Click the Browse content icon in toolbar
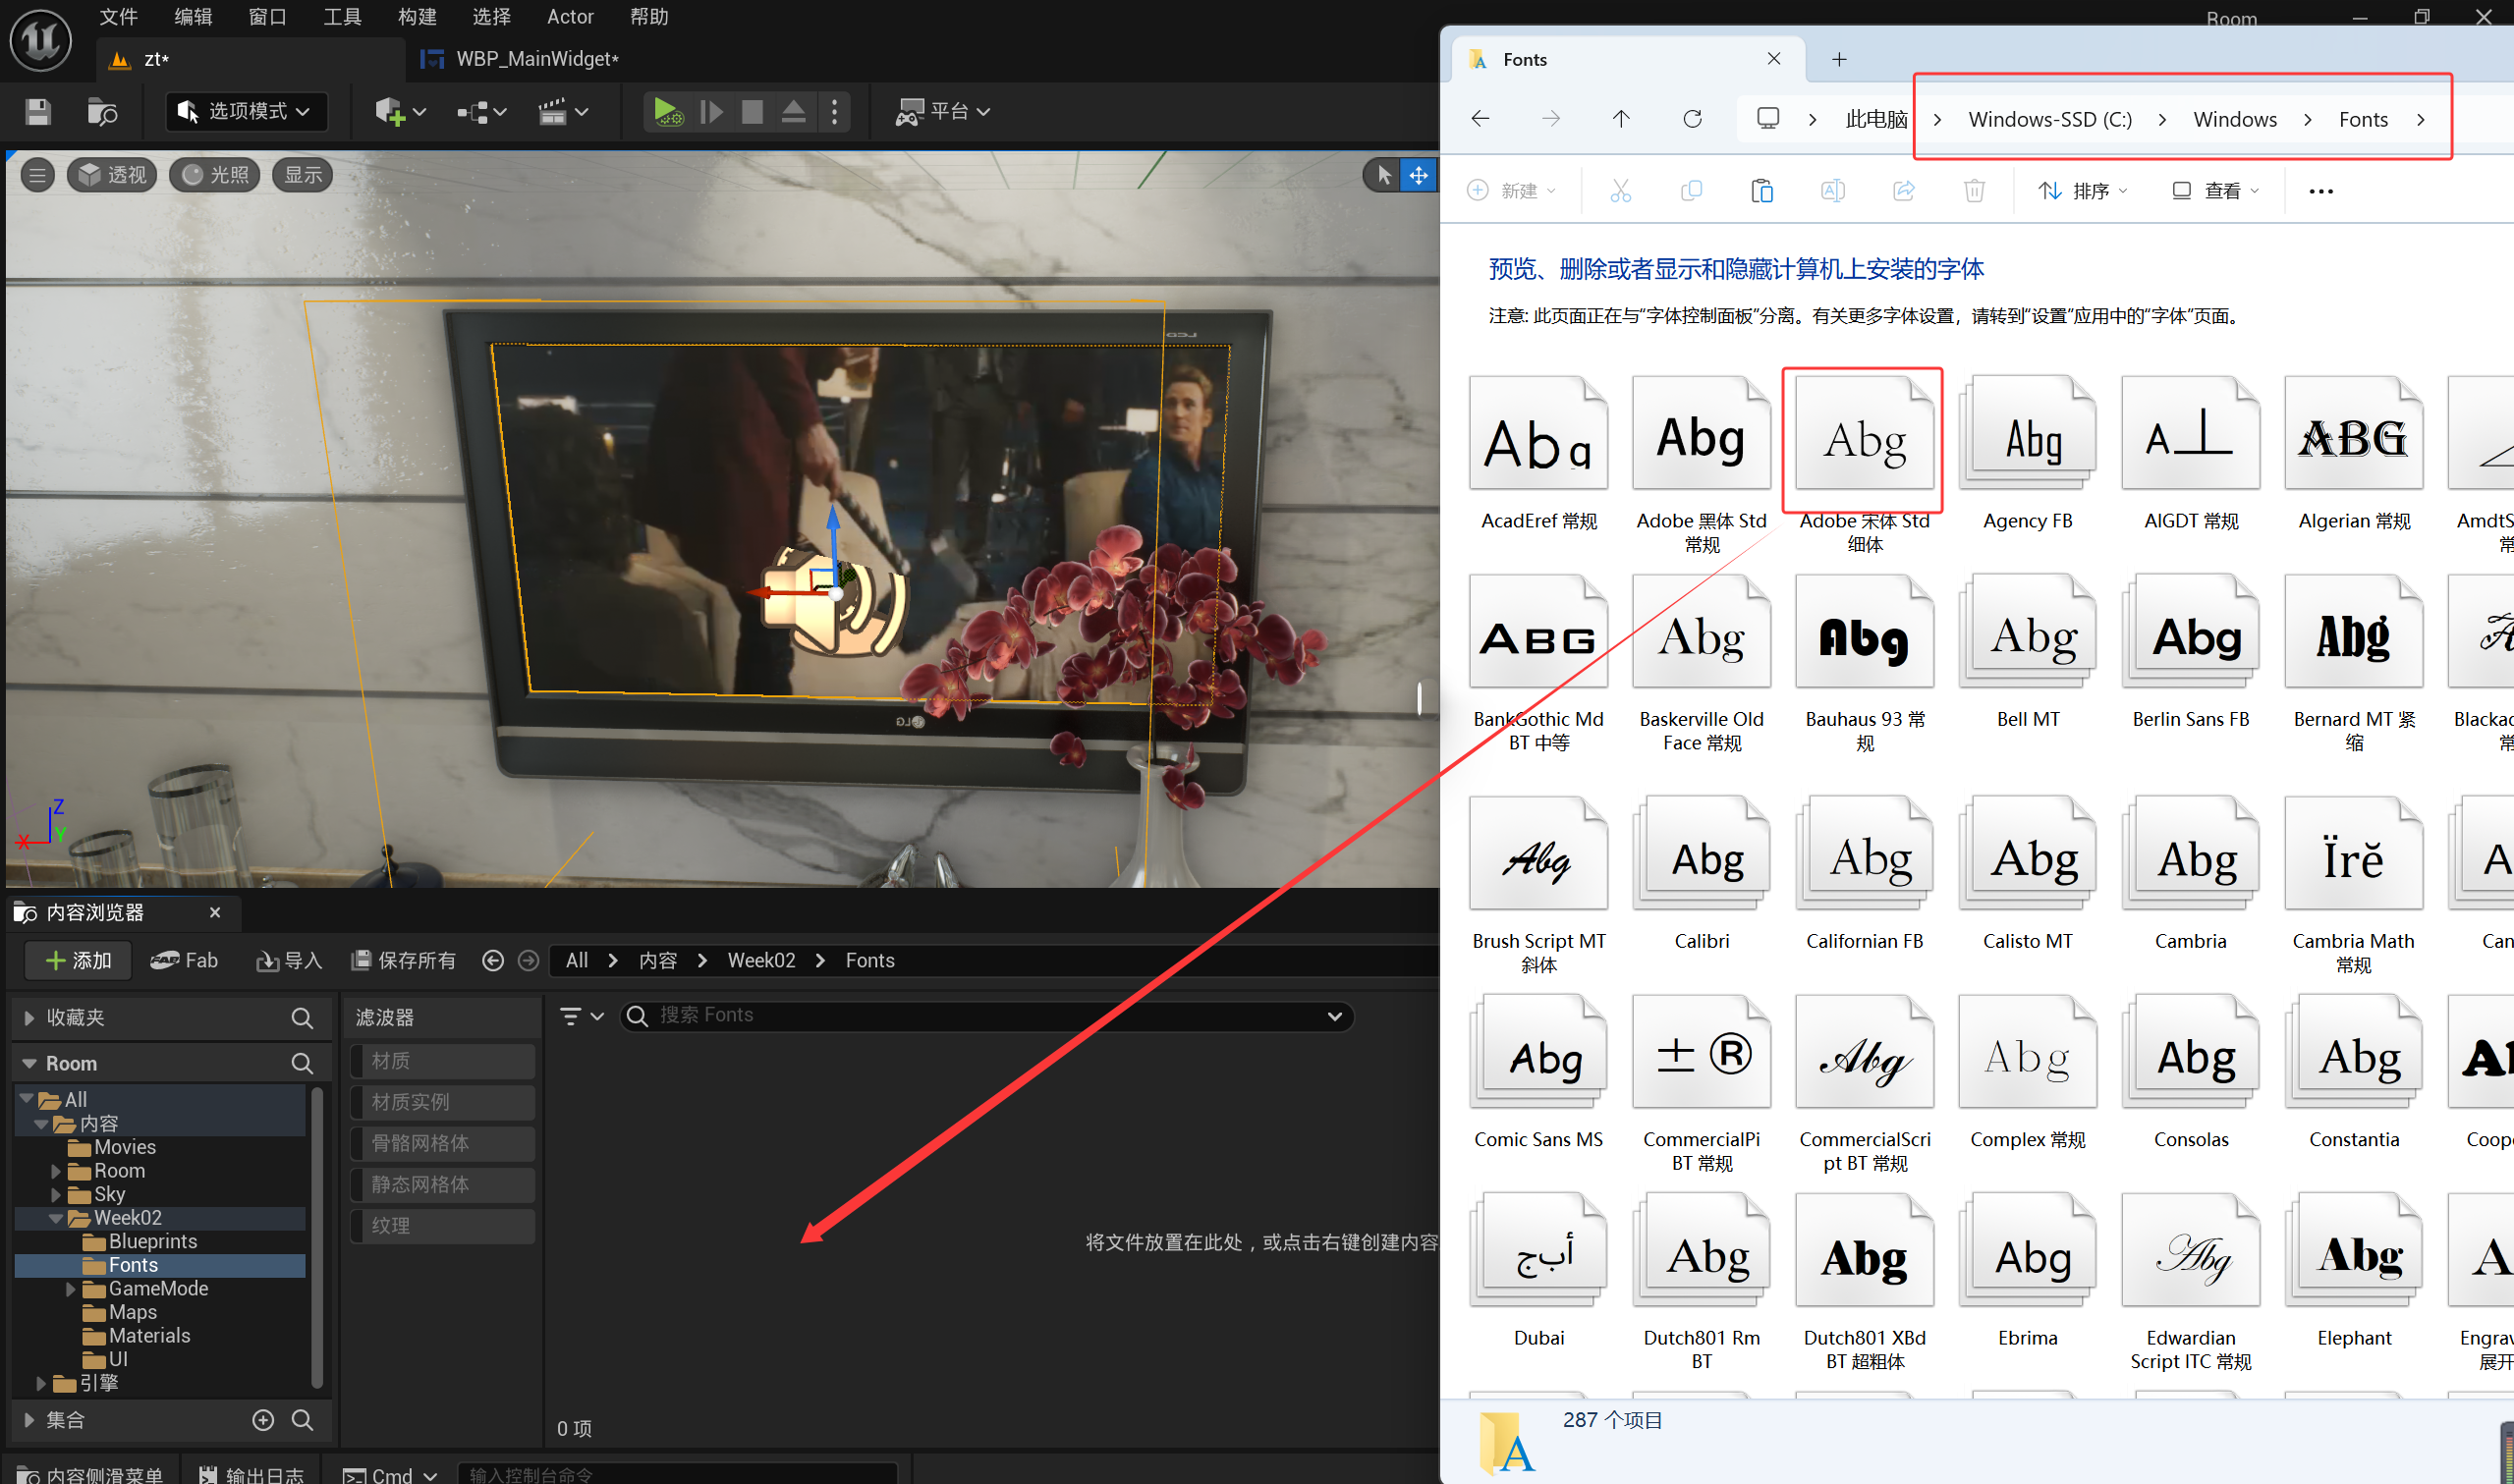 [x=102, y=111]
